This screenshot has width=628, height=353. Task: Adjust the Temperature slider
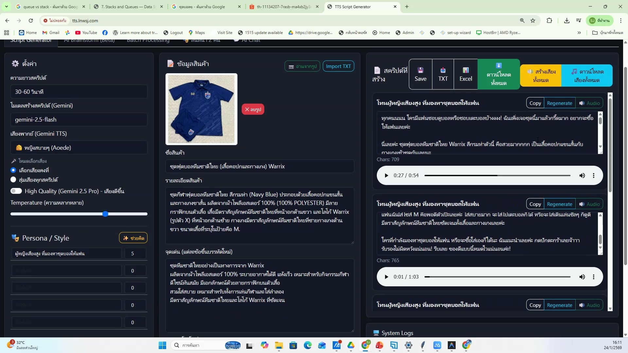coord(105,214)
